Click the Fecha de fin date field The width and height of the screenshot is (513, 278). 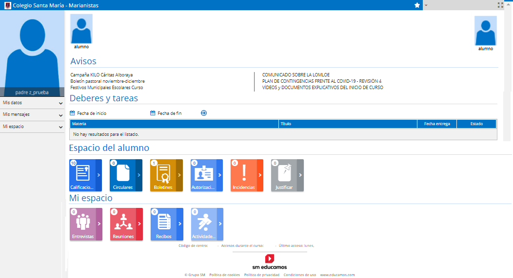point(169,113)
